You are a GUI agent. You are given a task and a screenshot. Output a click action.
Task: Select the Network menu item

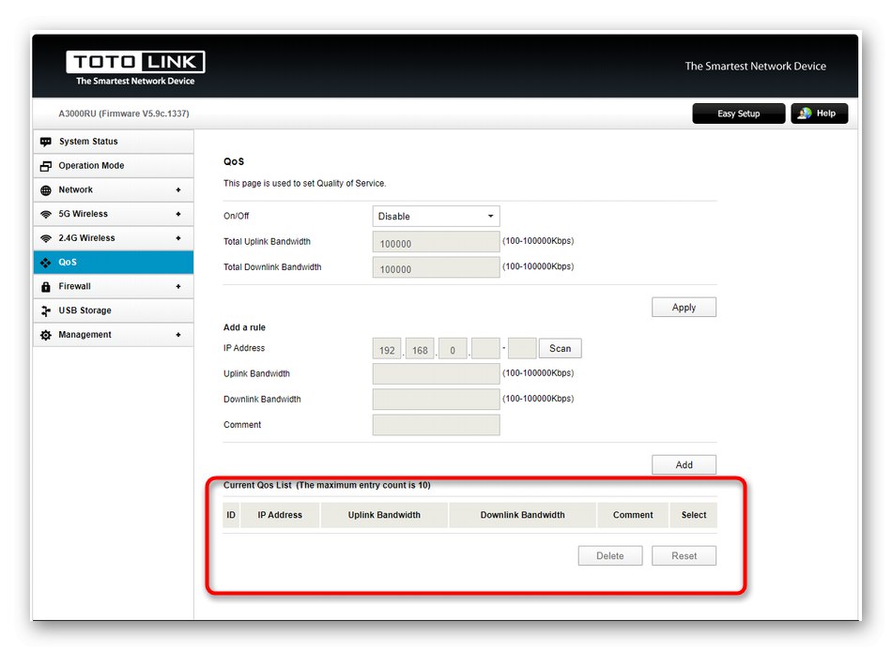[114, 189]
